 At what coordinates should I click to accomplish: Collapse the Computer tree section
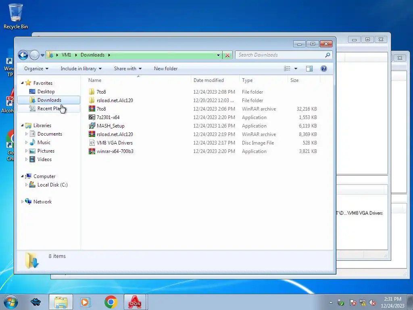click(23, 176)
